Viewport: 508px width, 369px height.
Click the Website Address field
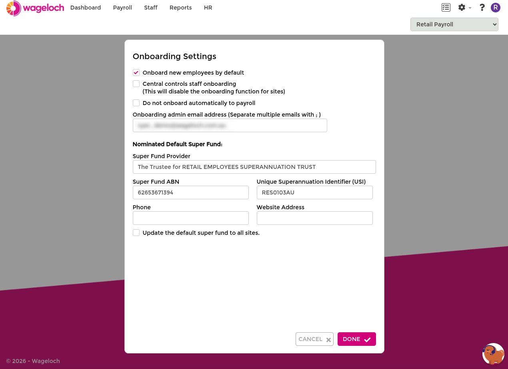coord(315,218)
